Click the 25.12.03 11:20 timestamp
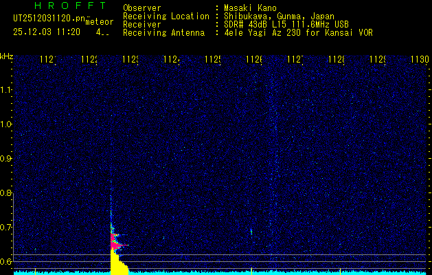Image resolution: width=432 pixels, height=275 pixels. [47, 32]
